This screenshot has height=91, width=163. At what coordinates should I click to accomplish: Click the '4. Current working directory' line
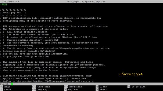(30, 40)
